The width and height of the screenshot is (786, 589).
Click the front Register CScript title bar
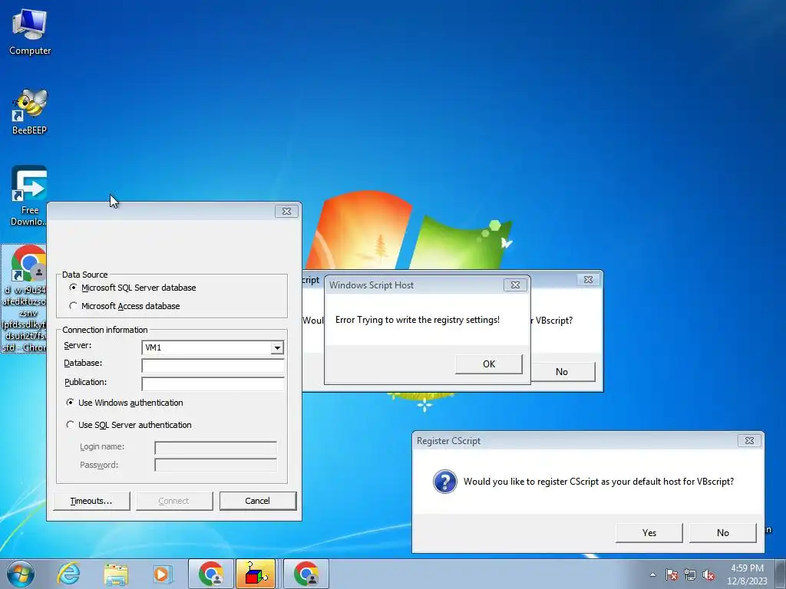(x=574, y=441)
